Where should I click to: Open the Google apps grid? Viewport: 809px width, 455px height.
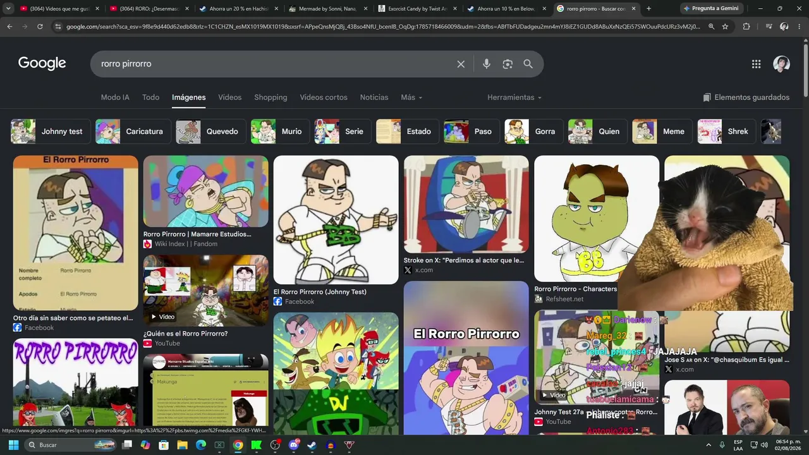tap(756, 64)
